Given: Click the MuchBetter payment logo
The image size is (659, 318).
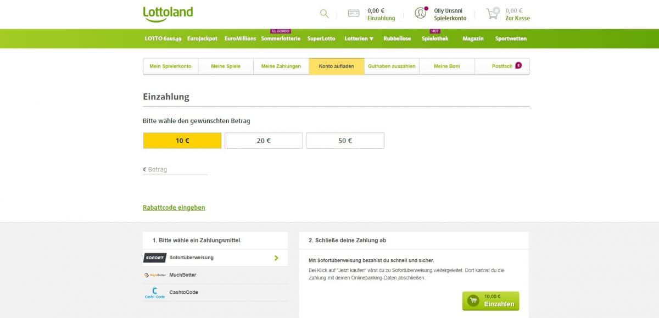Looking at the screenshot, I should coord(154,275).
